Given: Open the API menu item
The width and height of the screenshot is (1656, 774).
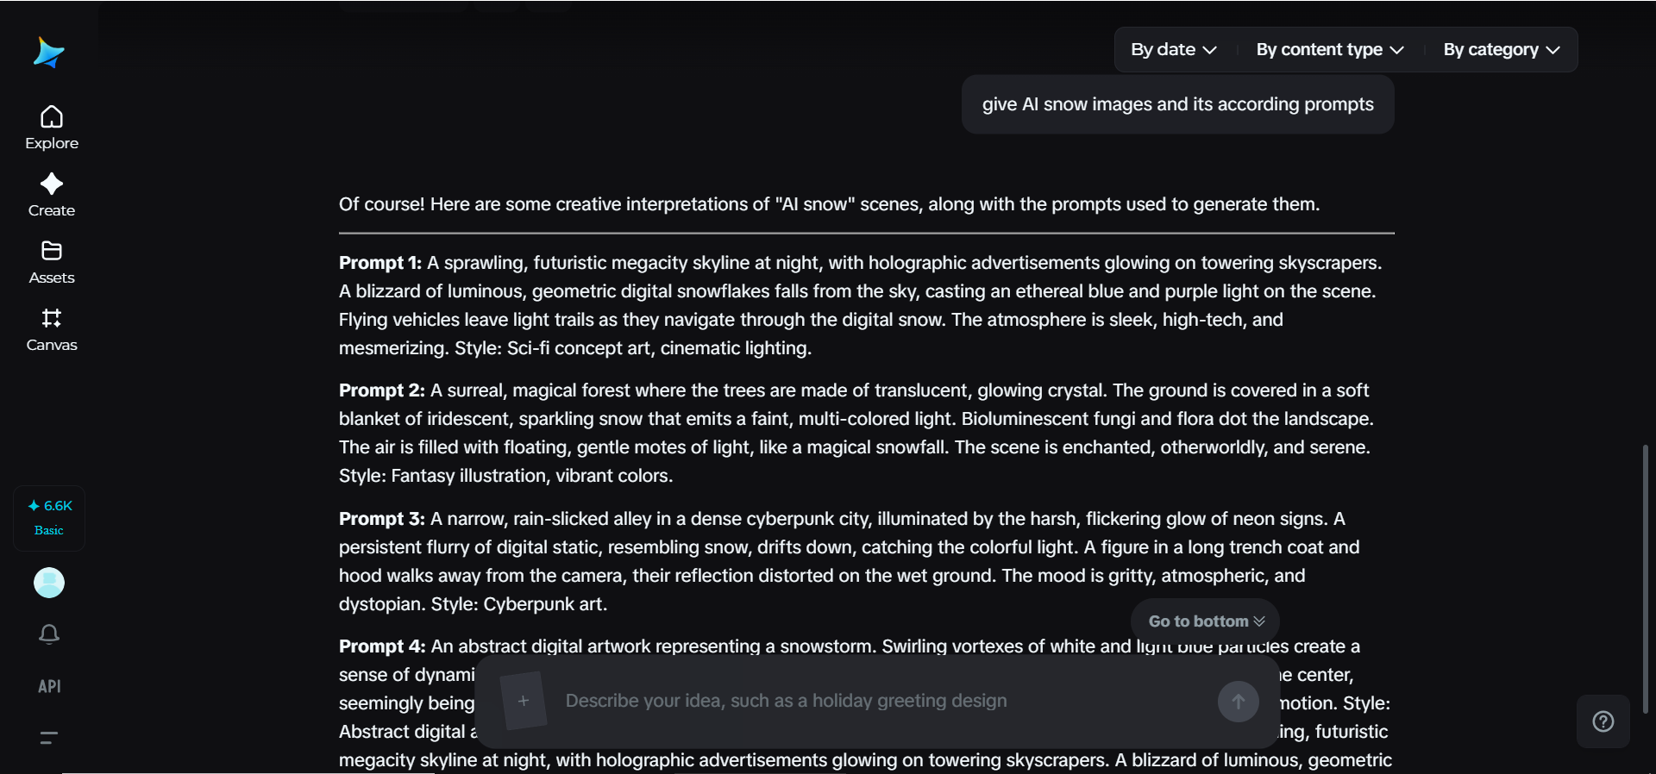Looking at the screenshot, I should pos(49,686).
